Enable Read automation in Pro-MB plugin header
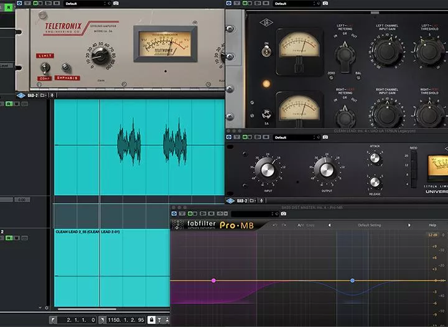The height and width of the screenshot is (327, 448). coord(190,214)
